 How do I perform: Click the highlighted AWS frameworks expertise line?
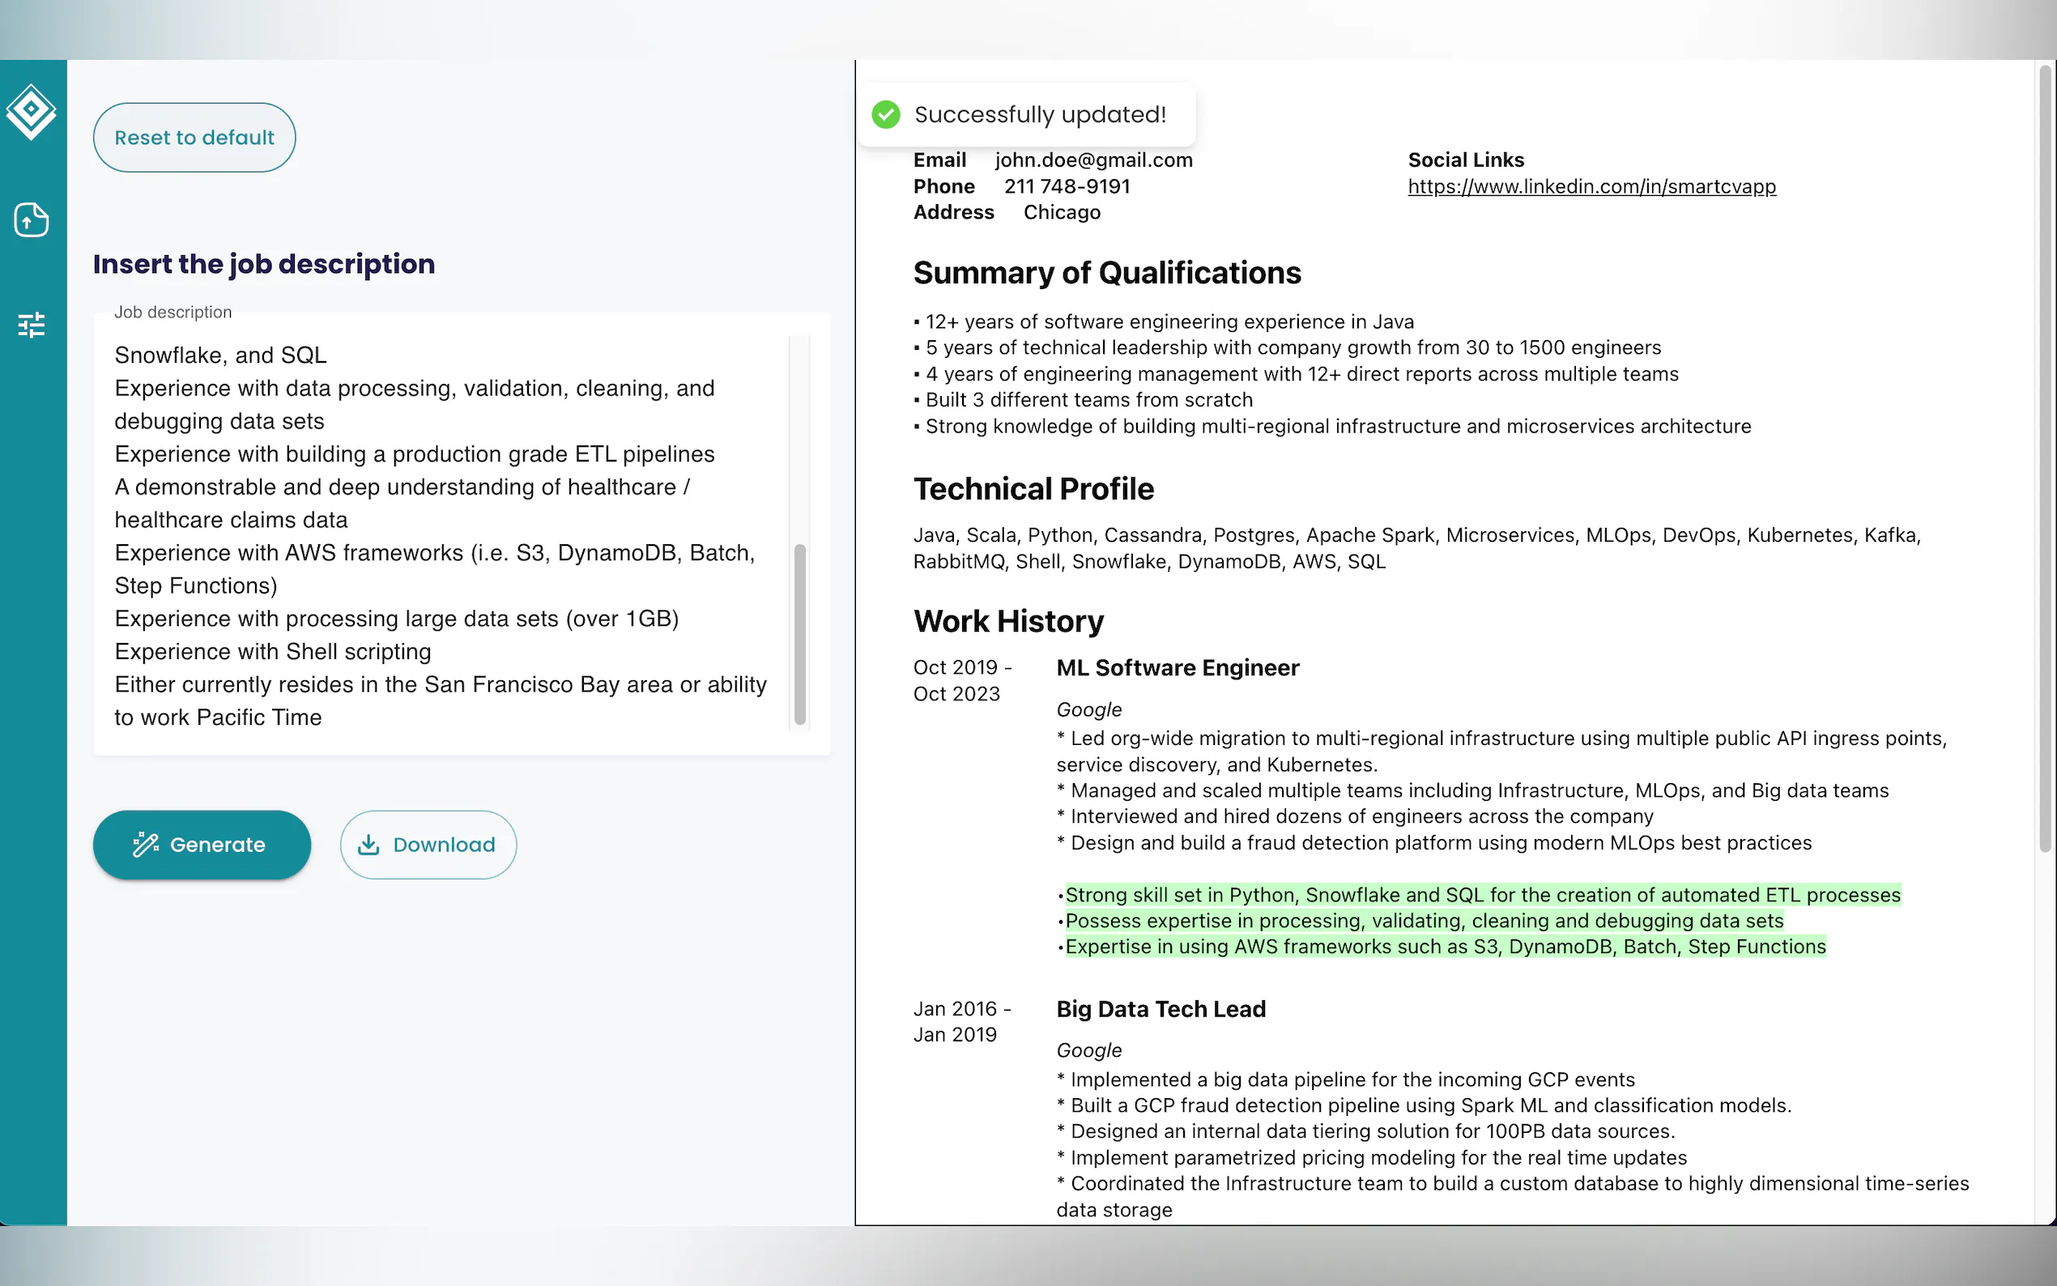point(1445,947)
